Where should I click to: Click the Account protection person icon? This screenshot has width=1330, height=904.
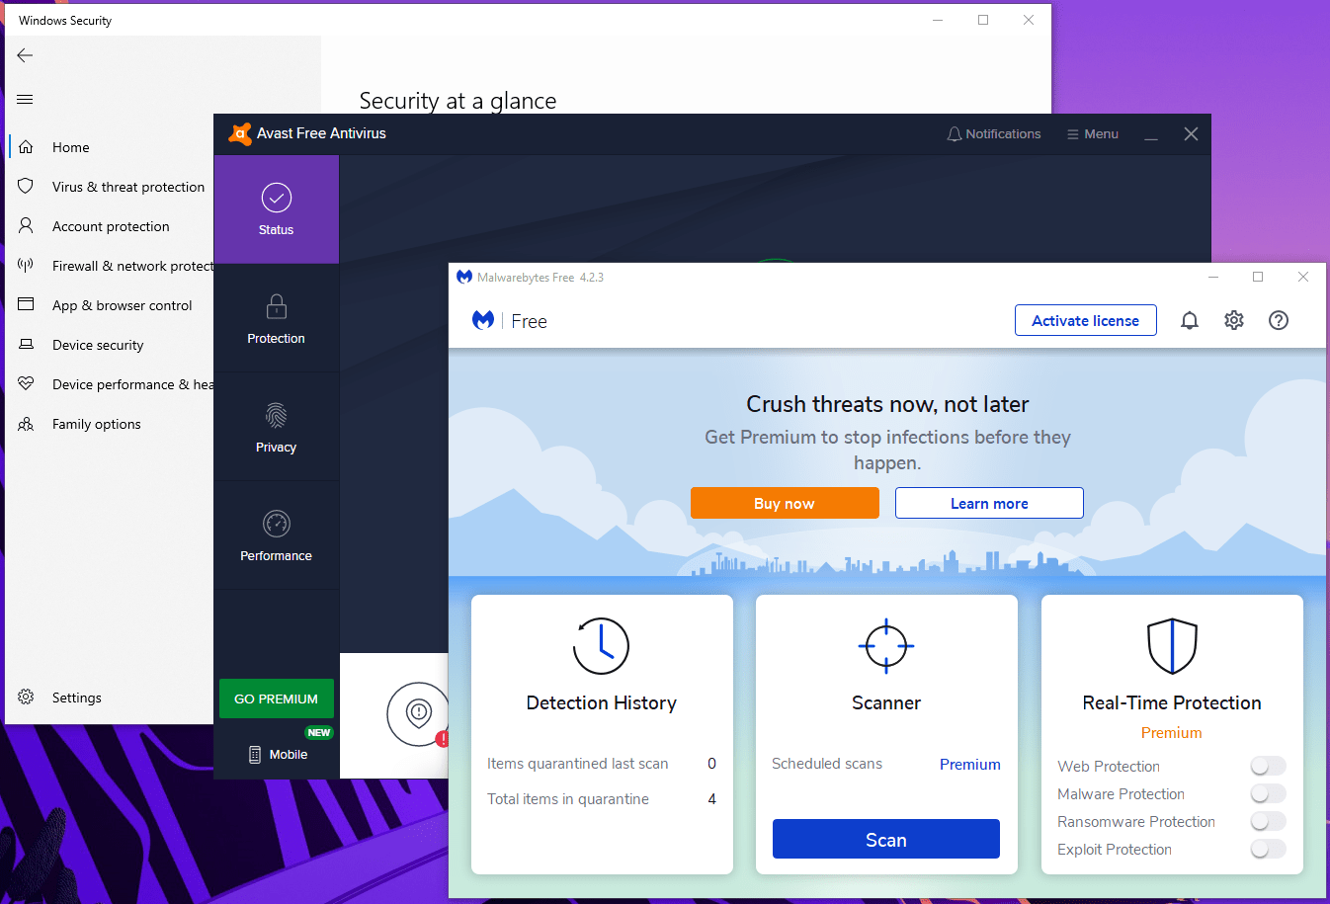pyautogui.click(x=26, y=226)
